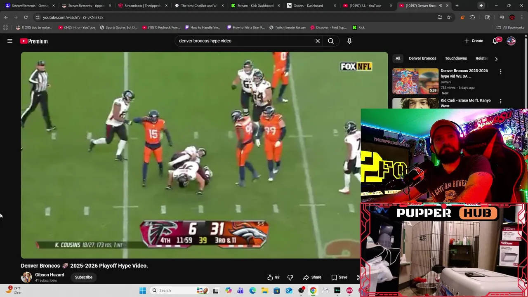The image size is (528, 297).
Task: Dislike the video with thumbs down
Action: (x=290, y=277)
